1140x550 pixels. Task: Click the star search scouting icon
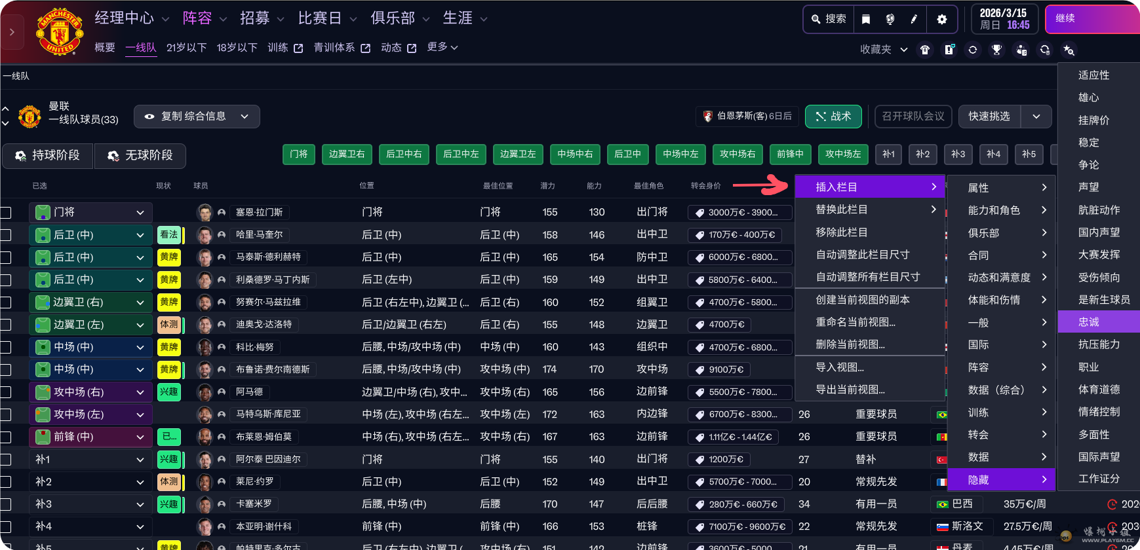(x=1069, y=50)
